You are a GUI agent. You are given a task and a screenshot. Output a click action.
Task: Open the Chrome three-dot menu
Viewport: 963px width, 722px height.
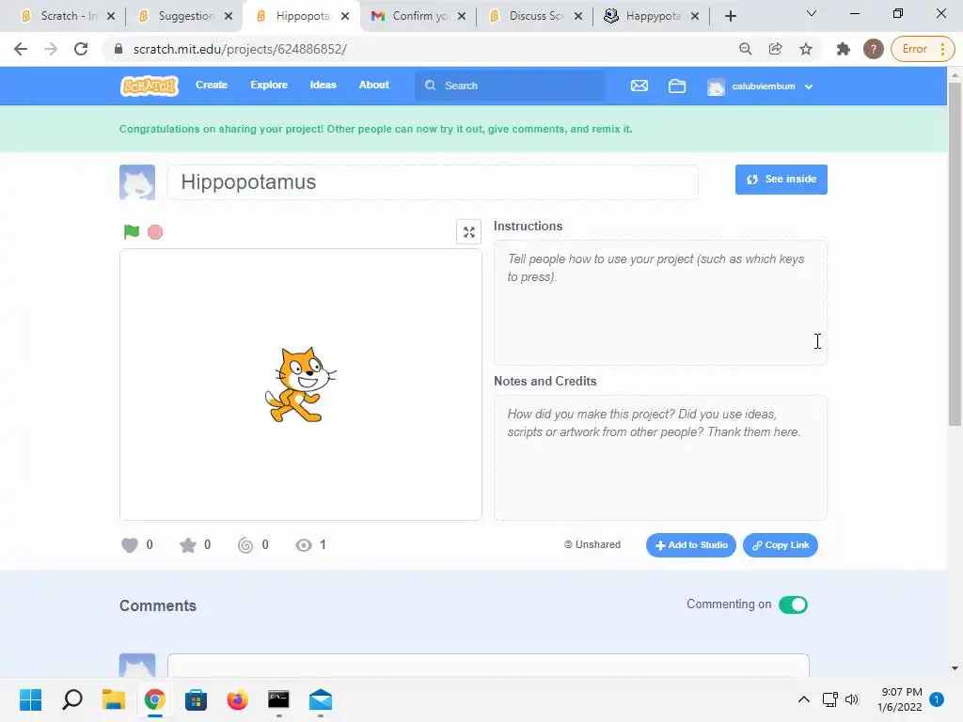942,49
